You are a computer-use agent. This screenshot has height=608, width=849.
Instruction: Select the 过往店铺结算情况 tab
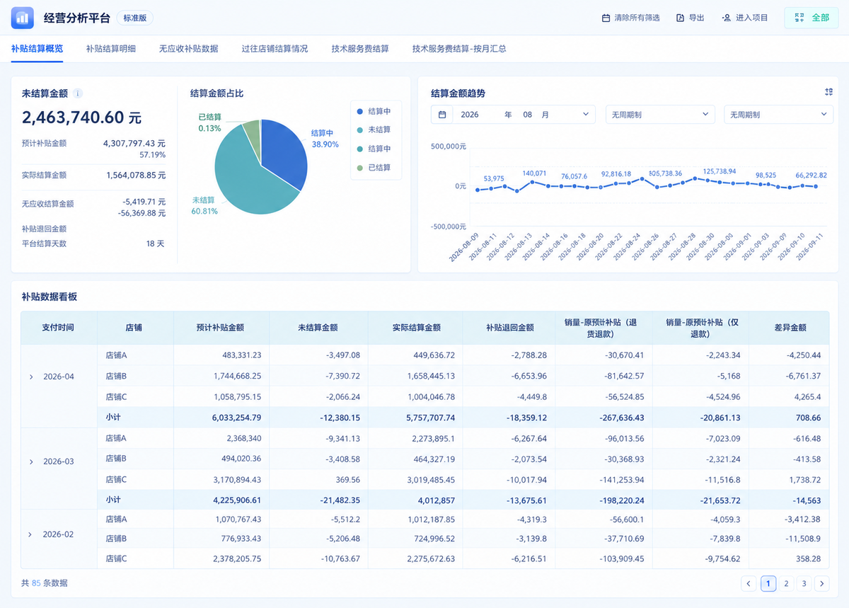[x=275, y=49]
